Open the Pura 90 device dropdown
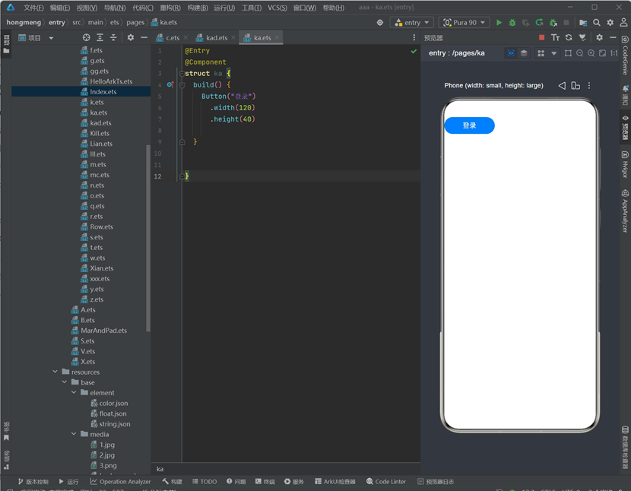The width and height of the screenshot is (631, 491). [x=464, y=23]
